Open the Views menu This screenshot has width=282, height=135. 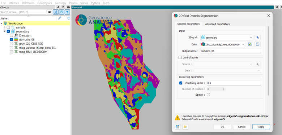pos(84,3)
